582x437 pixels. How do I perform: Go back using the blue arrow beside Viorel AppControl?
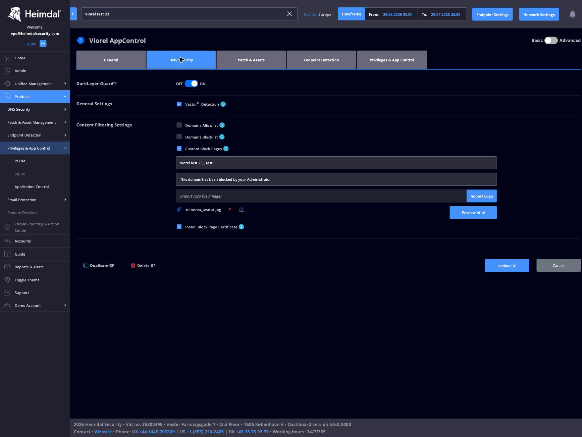[81, 41]
